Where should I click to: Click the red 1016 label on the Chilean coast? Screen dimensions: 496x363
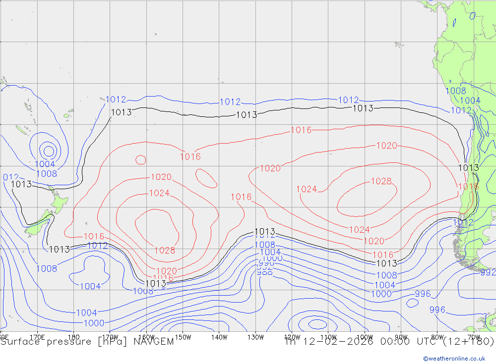tap(469, 186)
